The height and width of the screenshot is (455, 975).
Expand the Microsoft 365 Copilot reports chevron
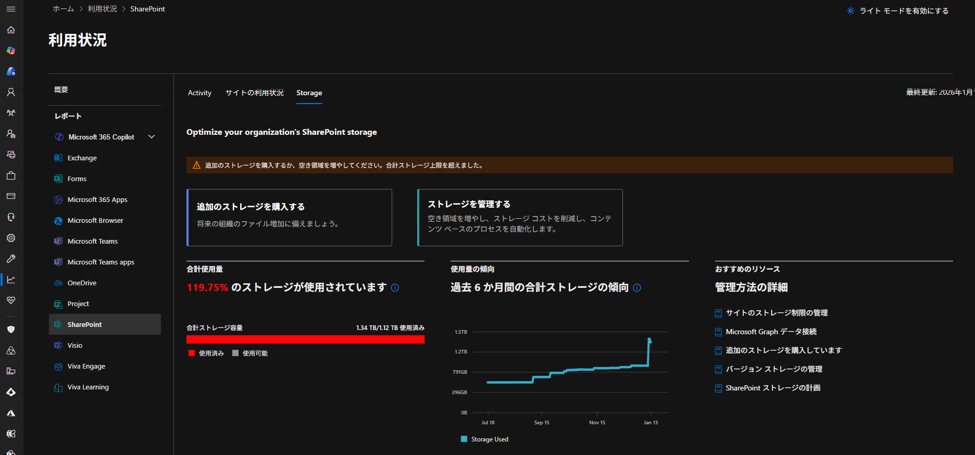coord(152,137)
